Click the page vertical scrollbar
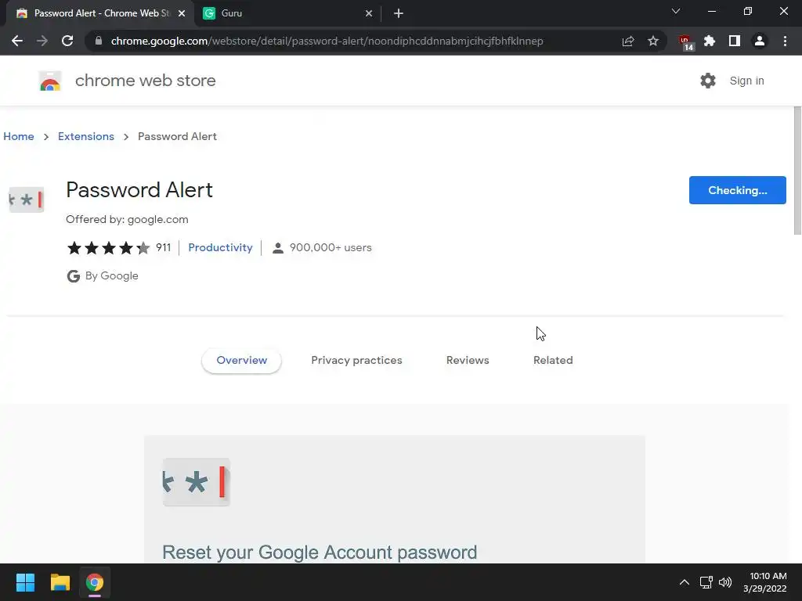 click(797, 172)
